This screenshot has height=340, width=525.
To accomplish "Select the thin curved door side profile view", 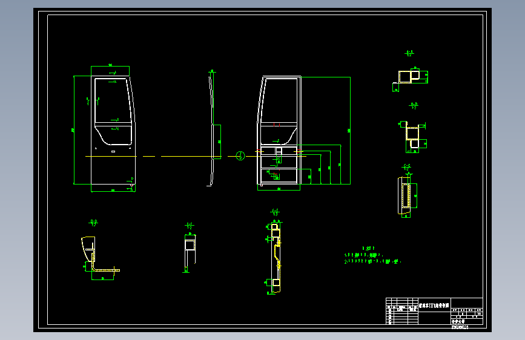I will coord(211,131).
